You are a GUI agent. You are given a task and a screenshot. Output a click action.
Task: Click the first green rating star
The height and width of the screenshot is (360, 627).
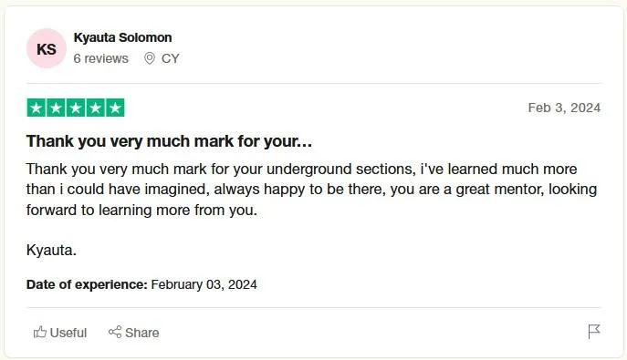coord(37,108)
